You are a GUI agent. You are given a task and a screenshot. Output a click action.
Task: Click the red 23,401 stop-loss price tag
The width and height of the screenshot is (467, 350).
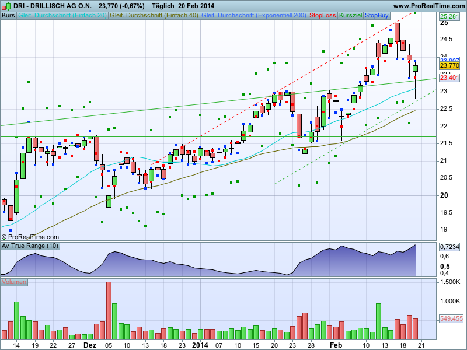pyautogui.click(x=449, y=78)
